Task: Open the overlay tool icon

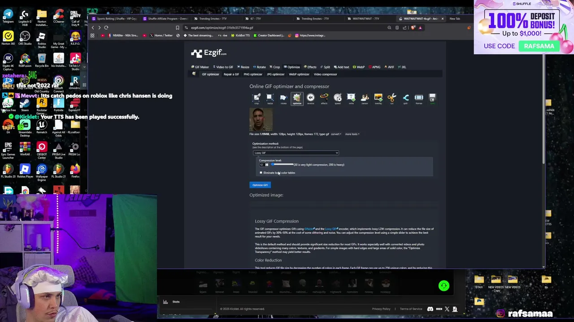Action: pos(378,98)
